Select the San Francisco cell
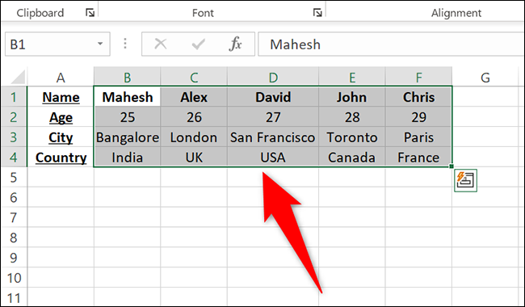Image resolution: width=525 pixels, height=307 pixels. [x=273, y=137]
